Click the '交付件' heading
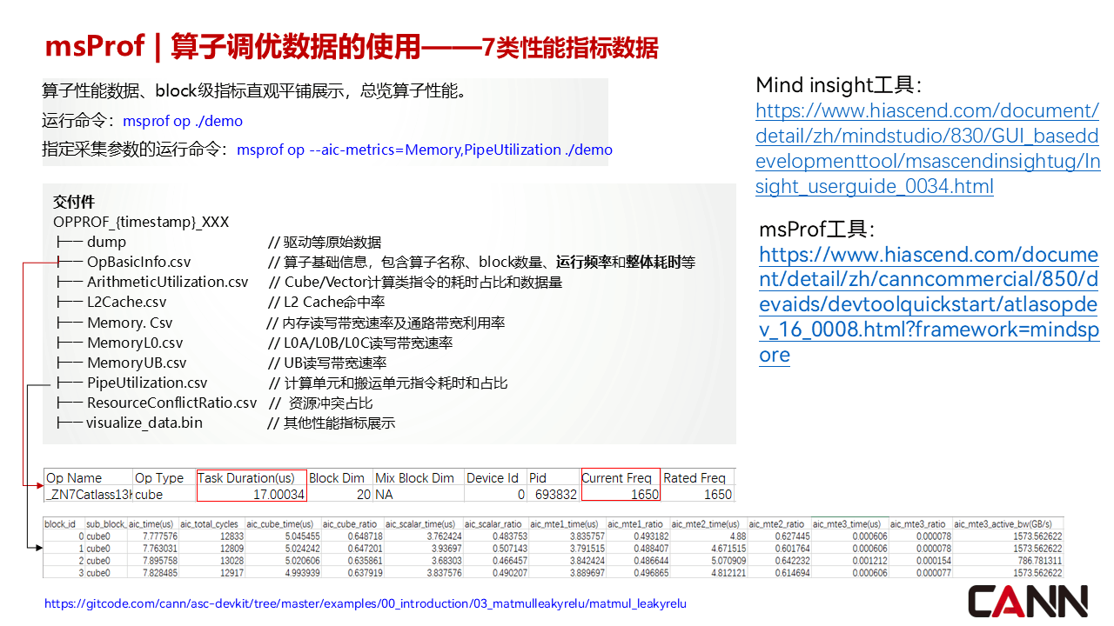The height and width of the screenshot is (626, 1114). click(x=74, y=202)
